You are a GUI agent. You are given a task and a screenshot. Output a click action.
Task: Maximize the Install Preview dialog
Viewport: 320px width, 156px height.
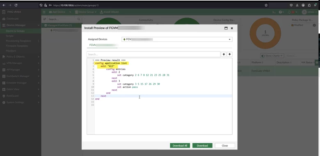pos(226,28)
